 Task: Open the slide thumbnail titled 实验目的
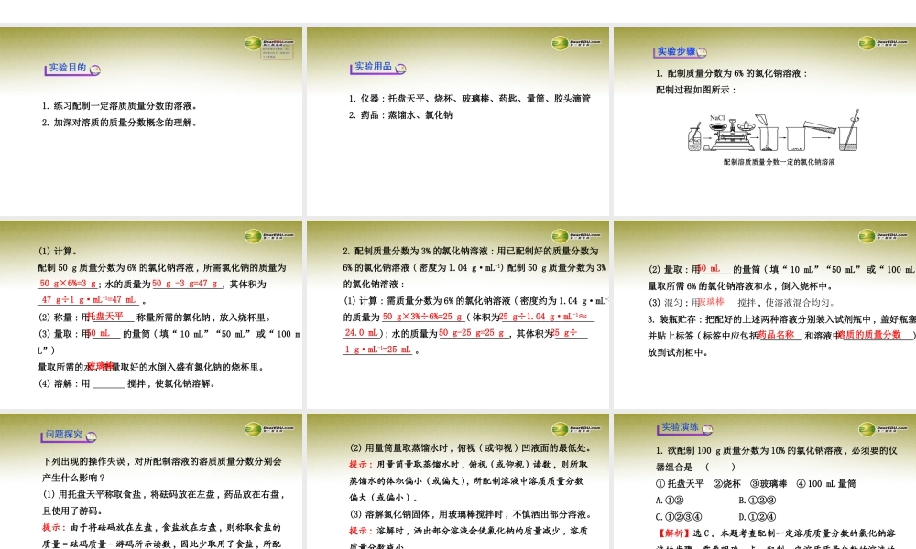pos(151,122)
